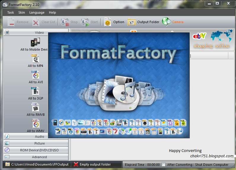
Task: Open the Skin menu
Action: (x=22, y=12)
